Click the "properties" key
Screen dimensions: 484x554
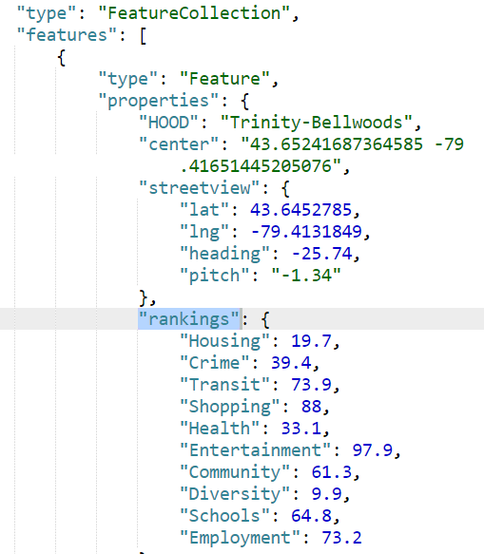click(x=159, y=101)
